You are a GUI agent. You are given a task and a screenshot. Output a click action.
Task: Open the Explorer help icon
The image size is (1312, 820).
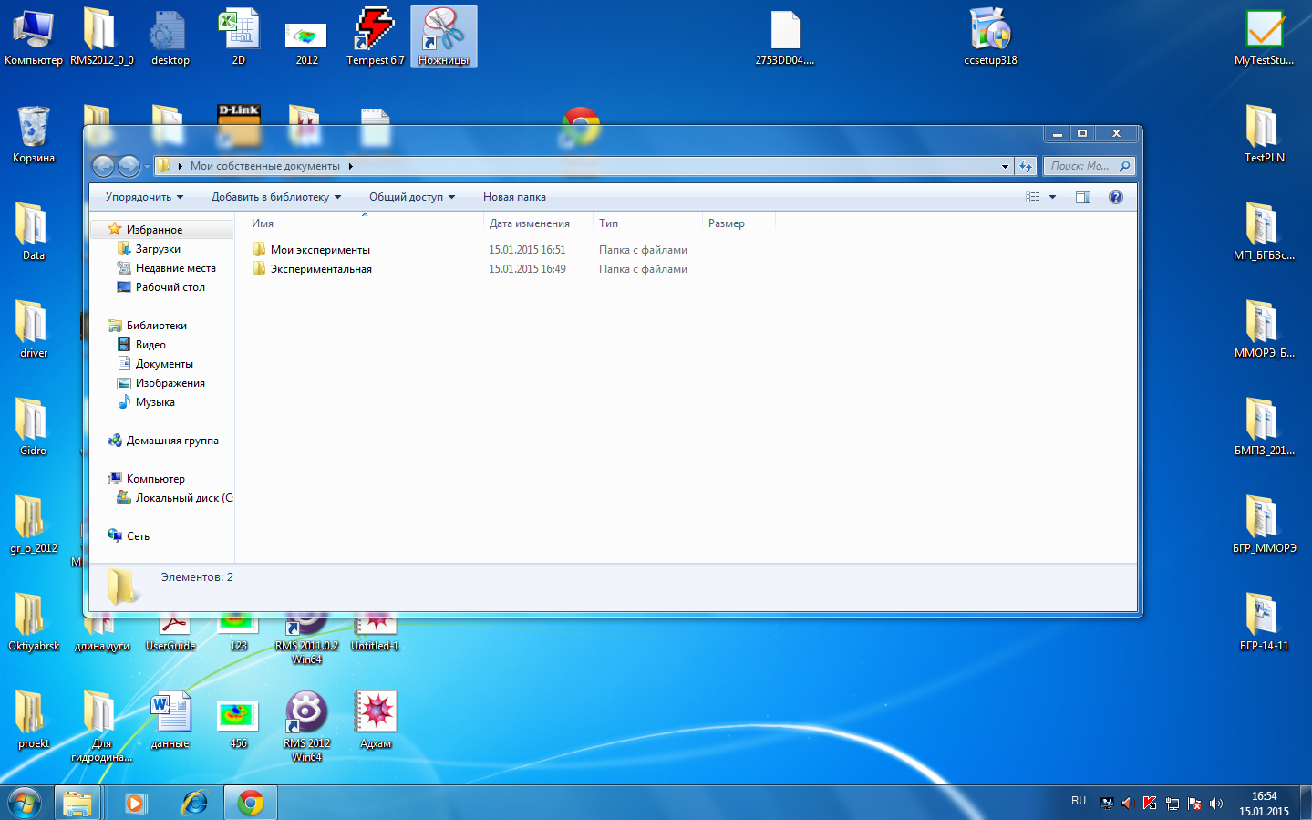[1115, 197]
